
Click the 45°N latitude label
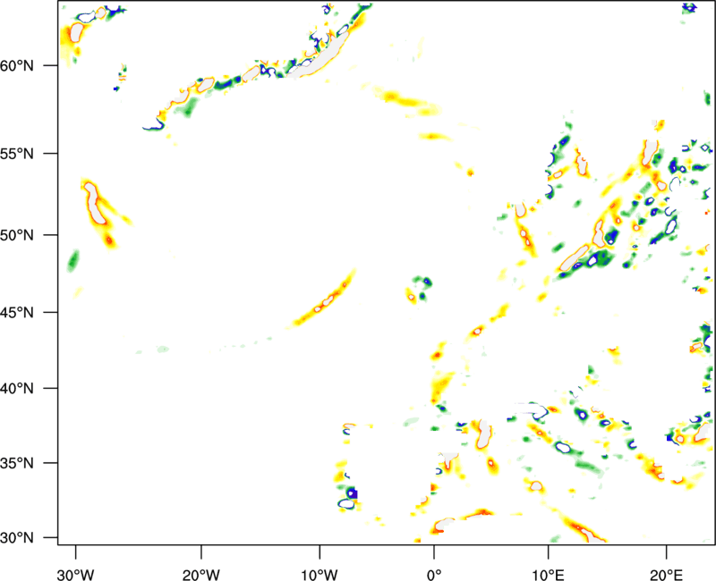pos(16,313)
